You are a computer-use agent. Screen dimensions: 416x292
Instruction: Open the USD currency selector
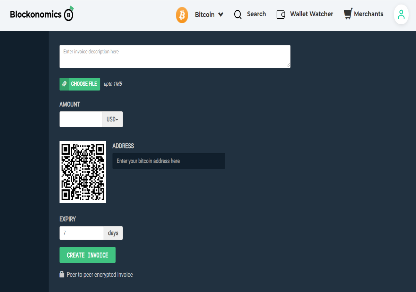coord(112,119)
